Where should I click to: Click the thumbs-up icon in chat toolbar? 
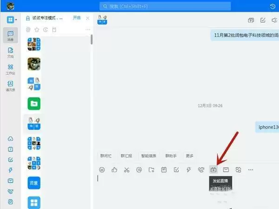[x=114, y=170]
